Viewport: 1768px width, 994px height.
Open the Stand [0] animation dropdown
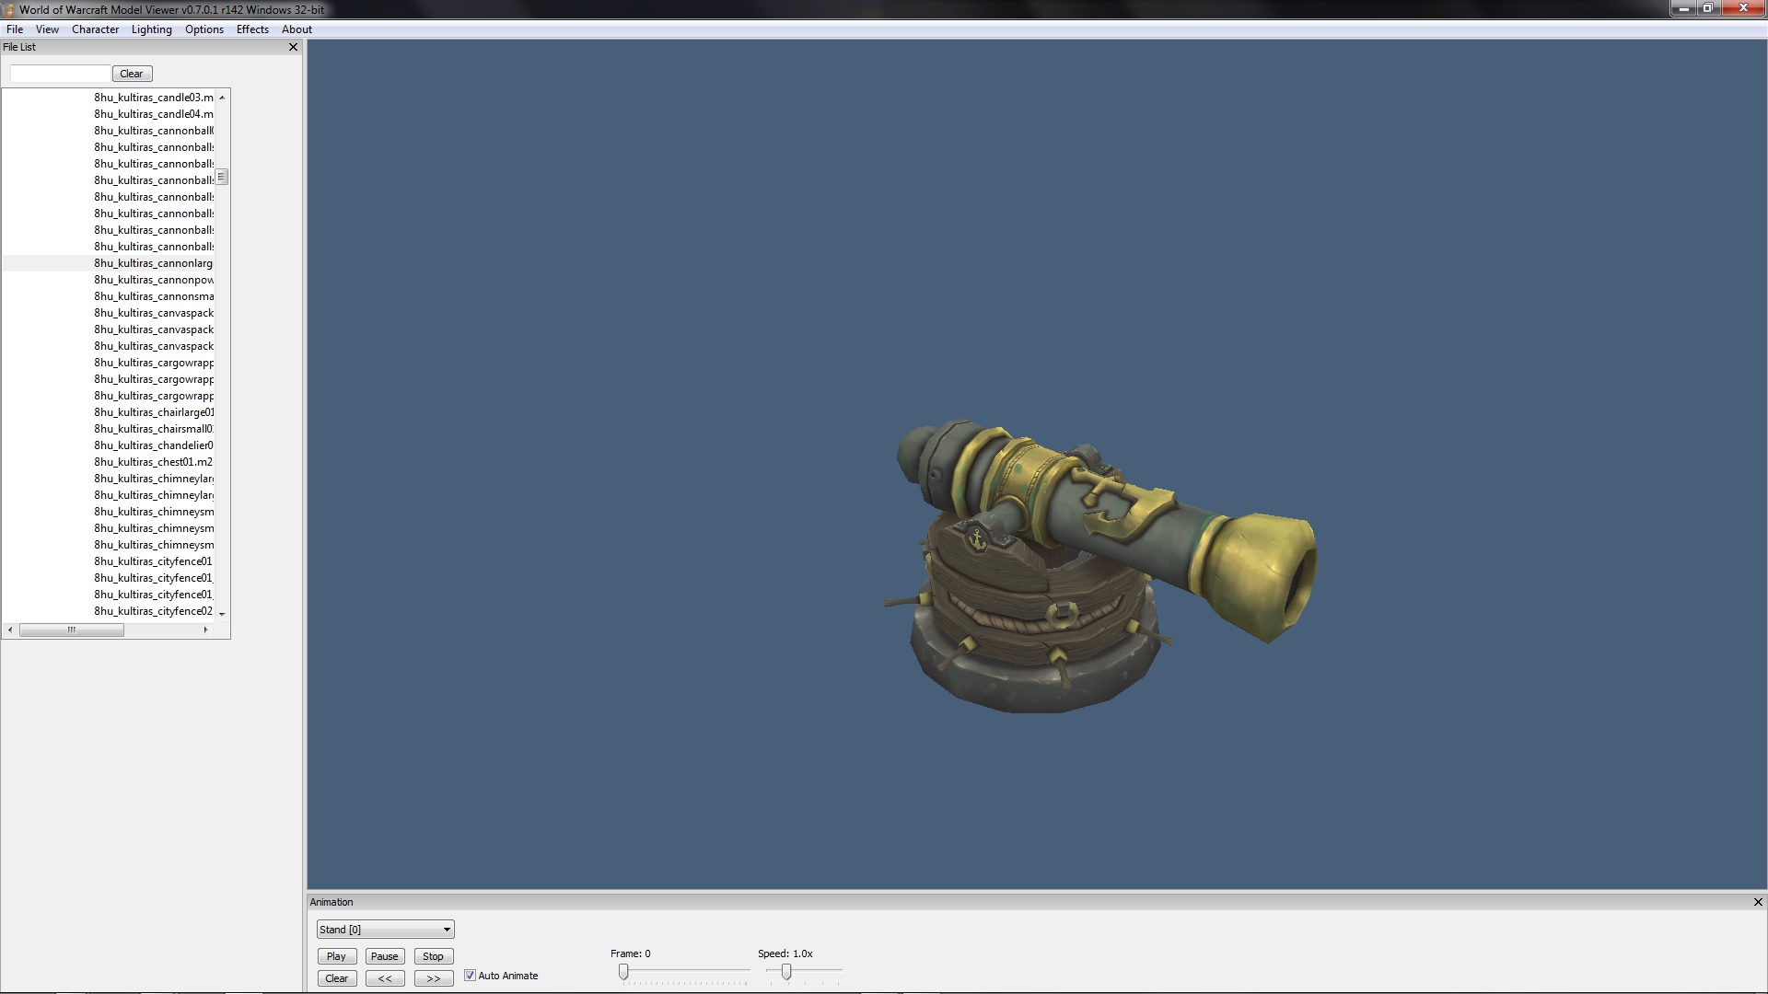(x=385, y=930)
